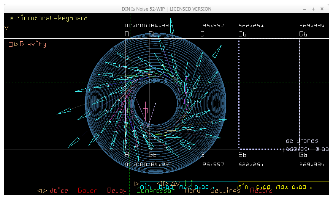Click the @ icon before microtonal-keyboard

12,18
